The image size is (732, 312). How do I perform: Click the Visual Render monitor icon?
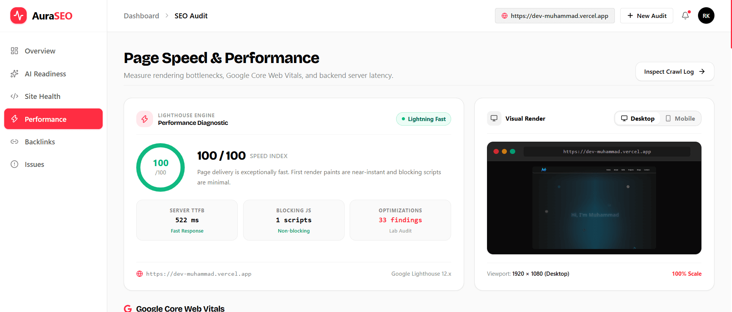point(494,118)
